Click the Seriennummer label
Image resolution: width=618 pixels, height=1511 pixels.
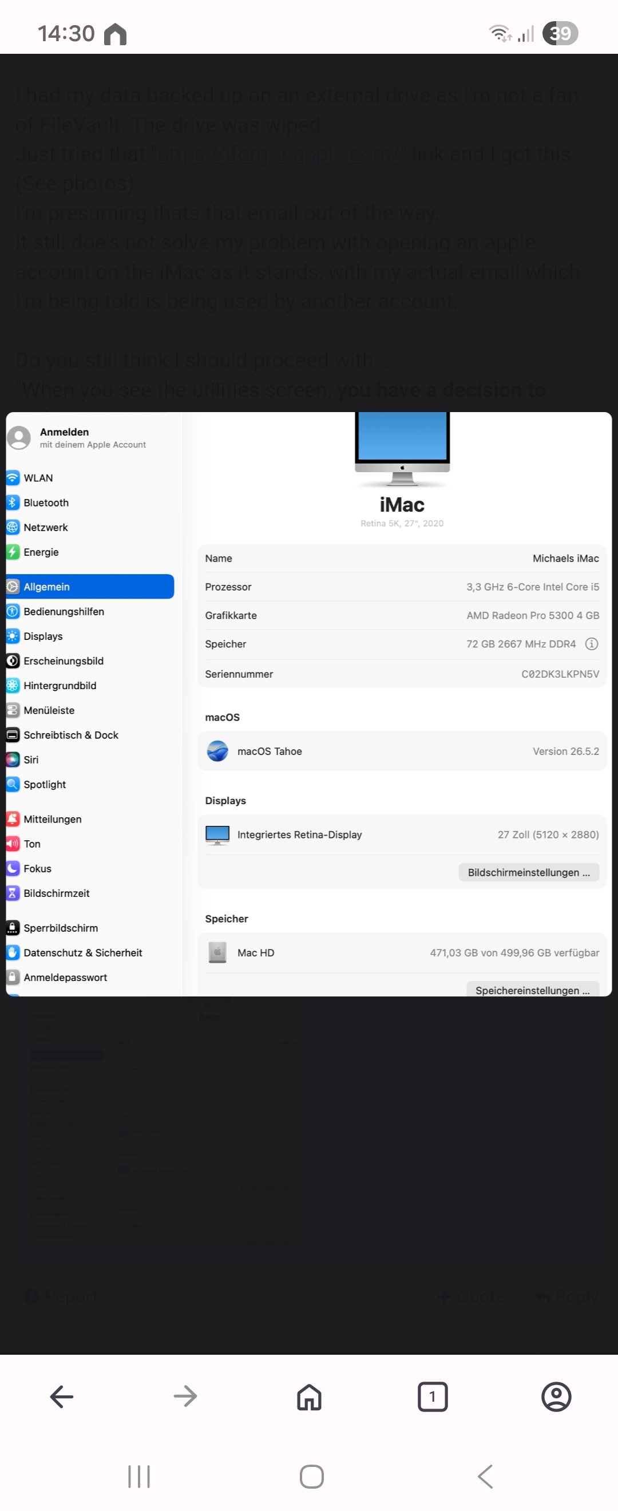[x=239, y=674]
